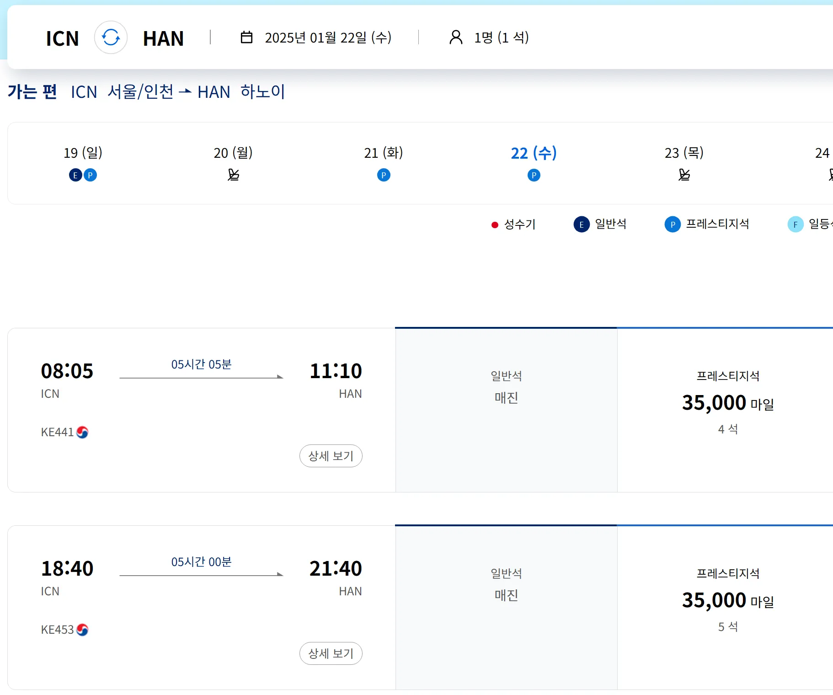The width and height of the screenshot is (833, 695).
Task: Choose 프레스티지석 35,000 마일 for 08:05 flight
Action: [727, 403]
